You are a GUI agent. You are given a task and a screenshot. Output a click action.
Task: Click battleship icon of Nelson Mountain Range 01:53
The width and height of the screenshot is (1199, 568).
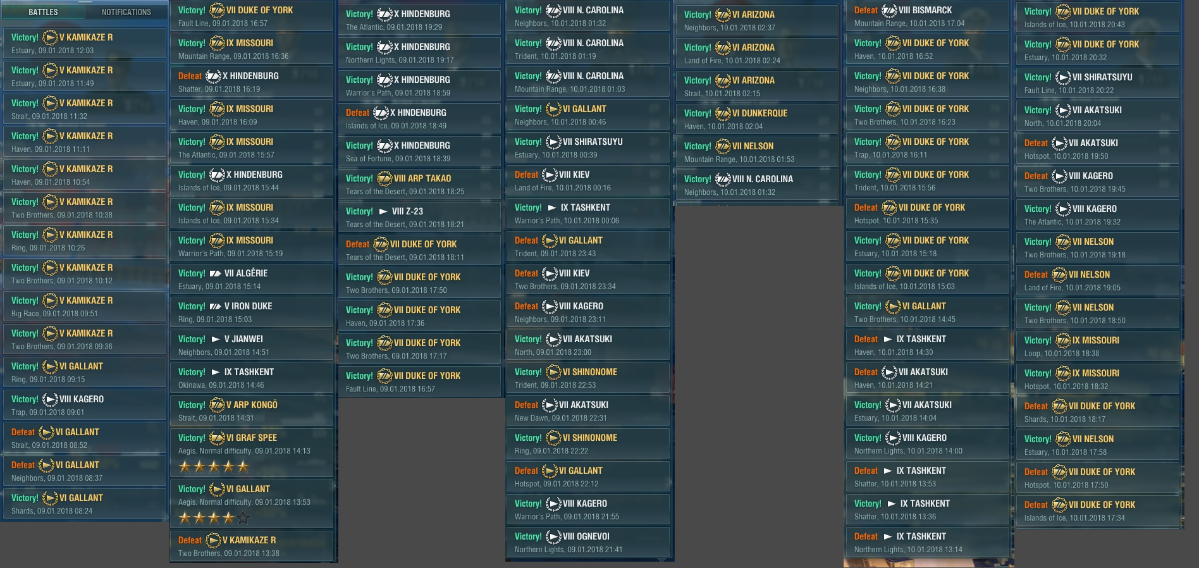click(x=723, y=146)
